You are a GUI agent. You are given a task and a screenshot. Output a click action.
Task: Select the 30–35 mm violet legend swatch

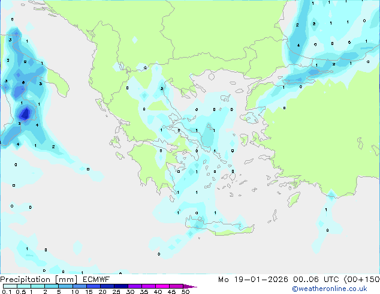point(134,286)
